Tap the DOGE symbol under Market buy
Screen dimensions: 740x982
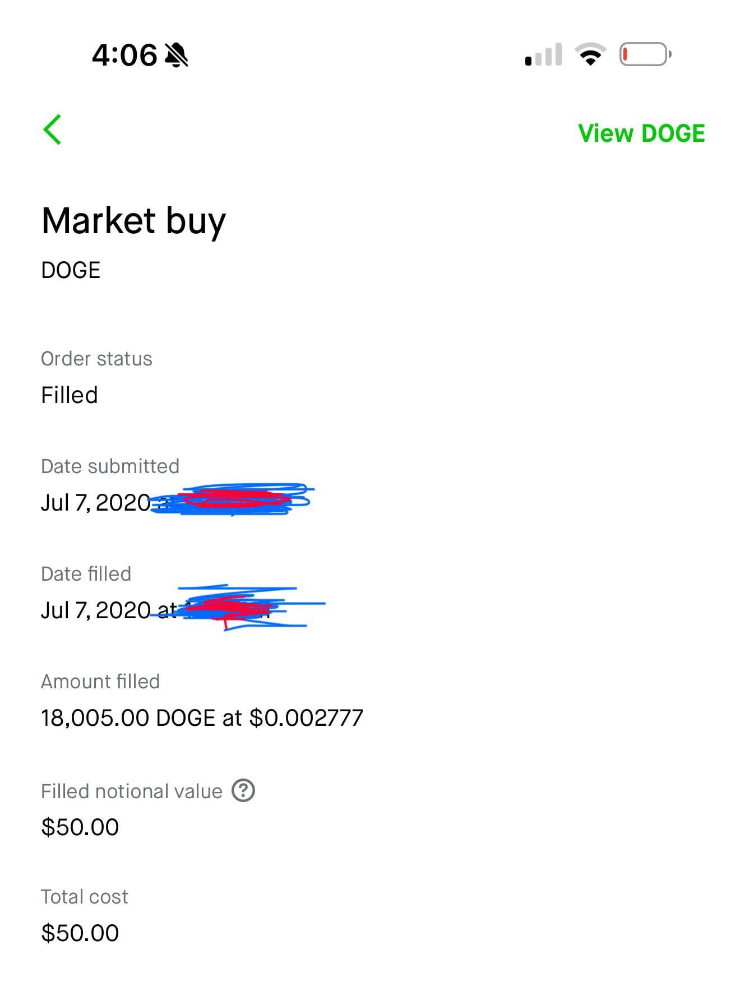[71, 270]
